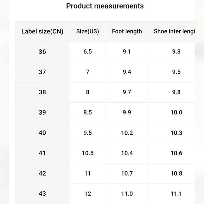Click the Shoe inter length column header
204x204 pixels.
[x=174, y=31]
